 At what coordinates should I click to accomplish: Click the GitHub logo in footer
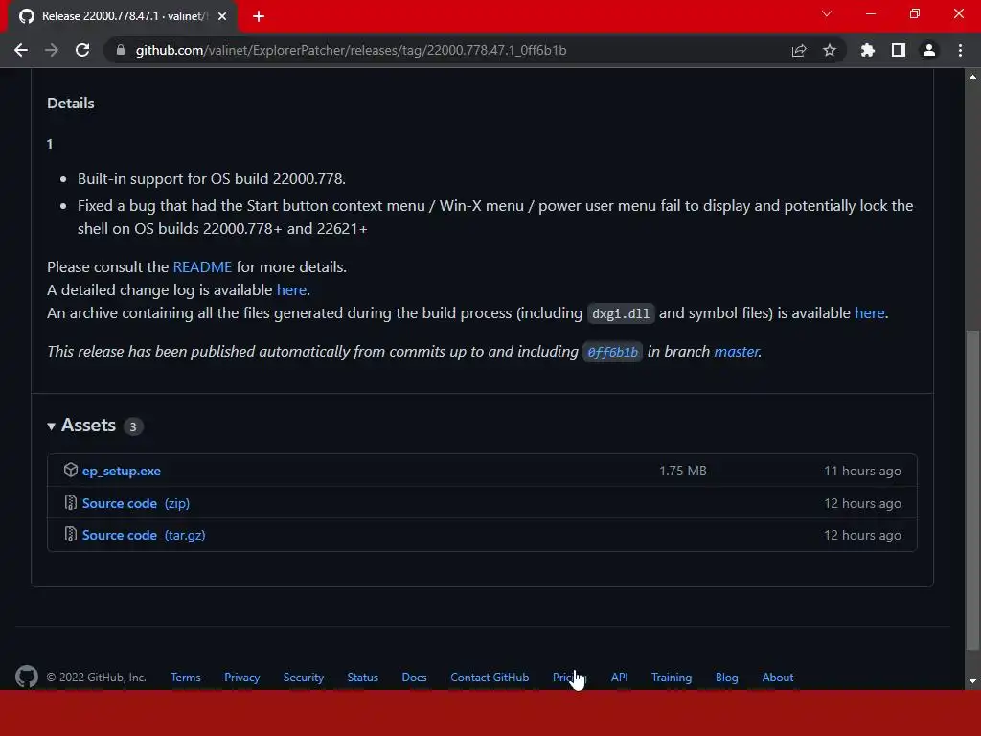pos(27,677)
